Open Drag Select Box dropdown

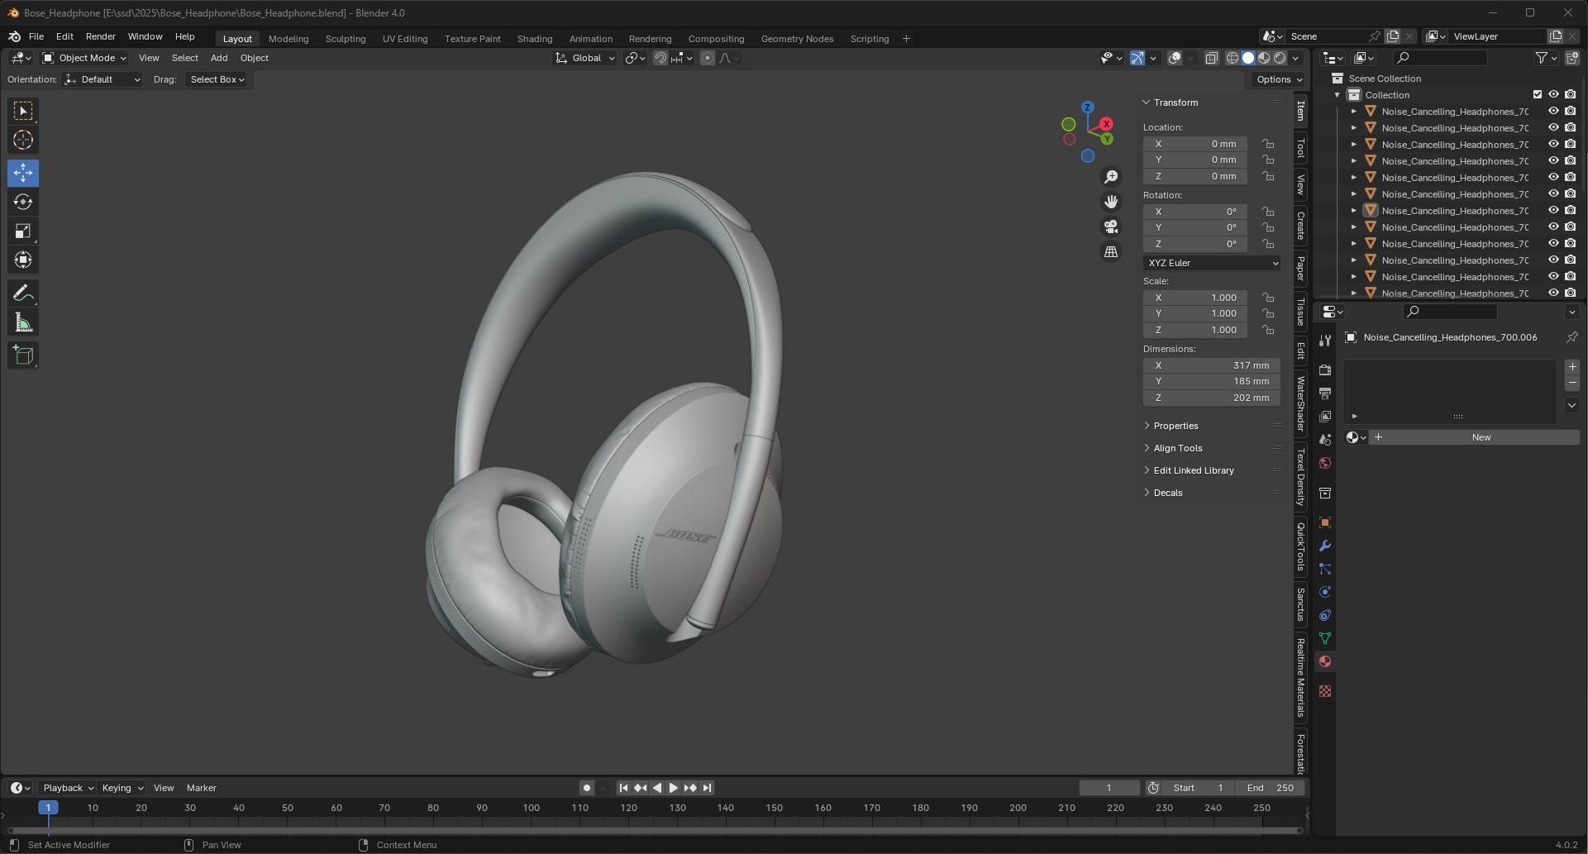pos(217,79)
